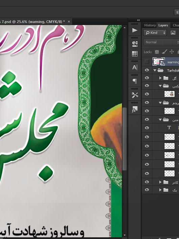This screenshot has height=239, width=179.
Task: Click the T type layer icon
Action: point(169,127)
